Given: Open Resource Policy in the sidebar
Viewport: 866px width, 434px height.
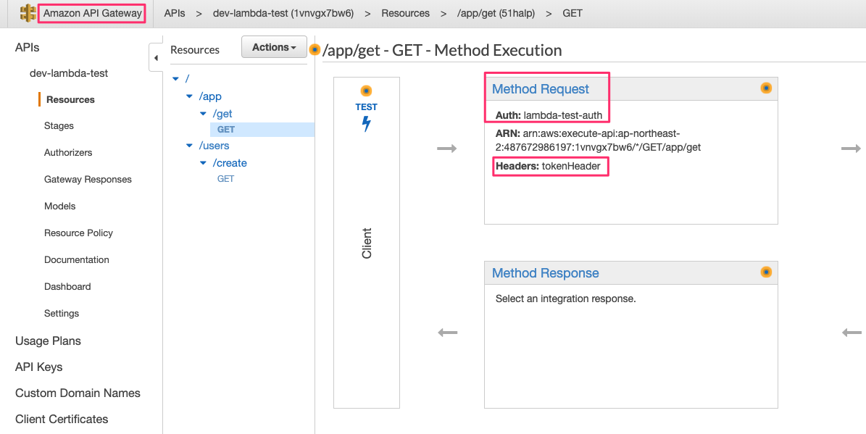Looking at the screenshot, I should pyautogui.click(x=78, y=233).
